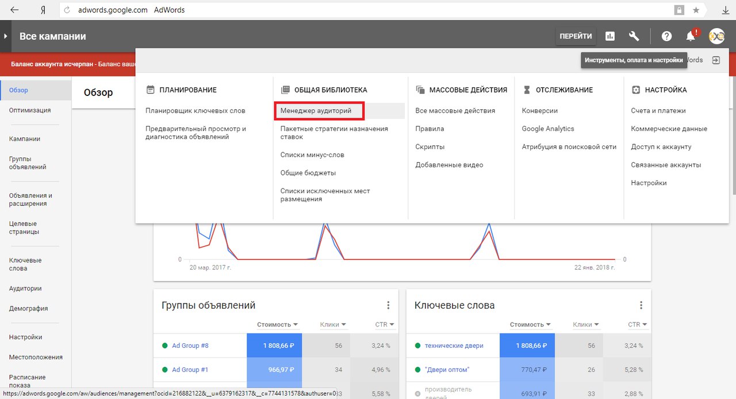Go to Ключевые слова in sidebar
Viewport: 736px width, 399px height.
click(25, 264)
